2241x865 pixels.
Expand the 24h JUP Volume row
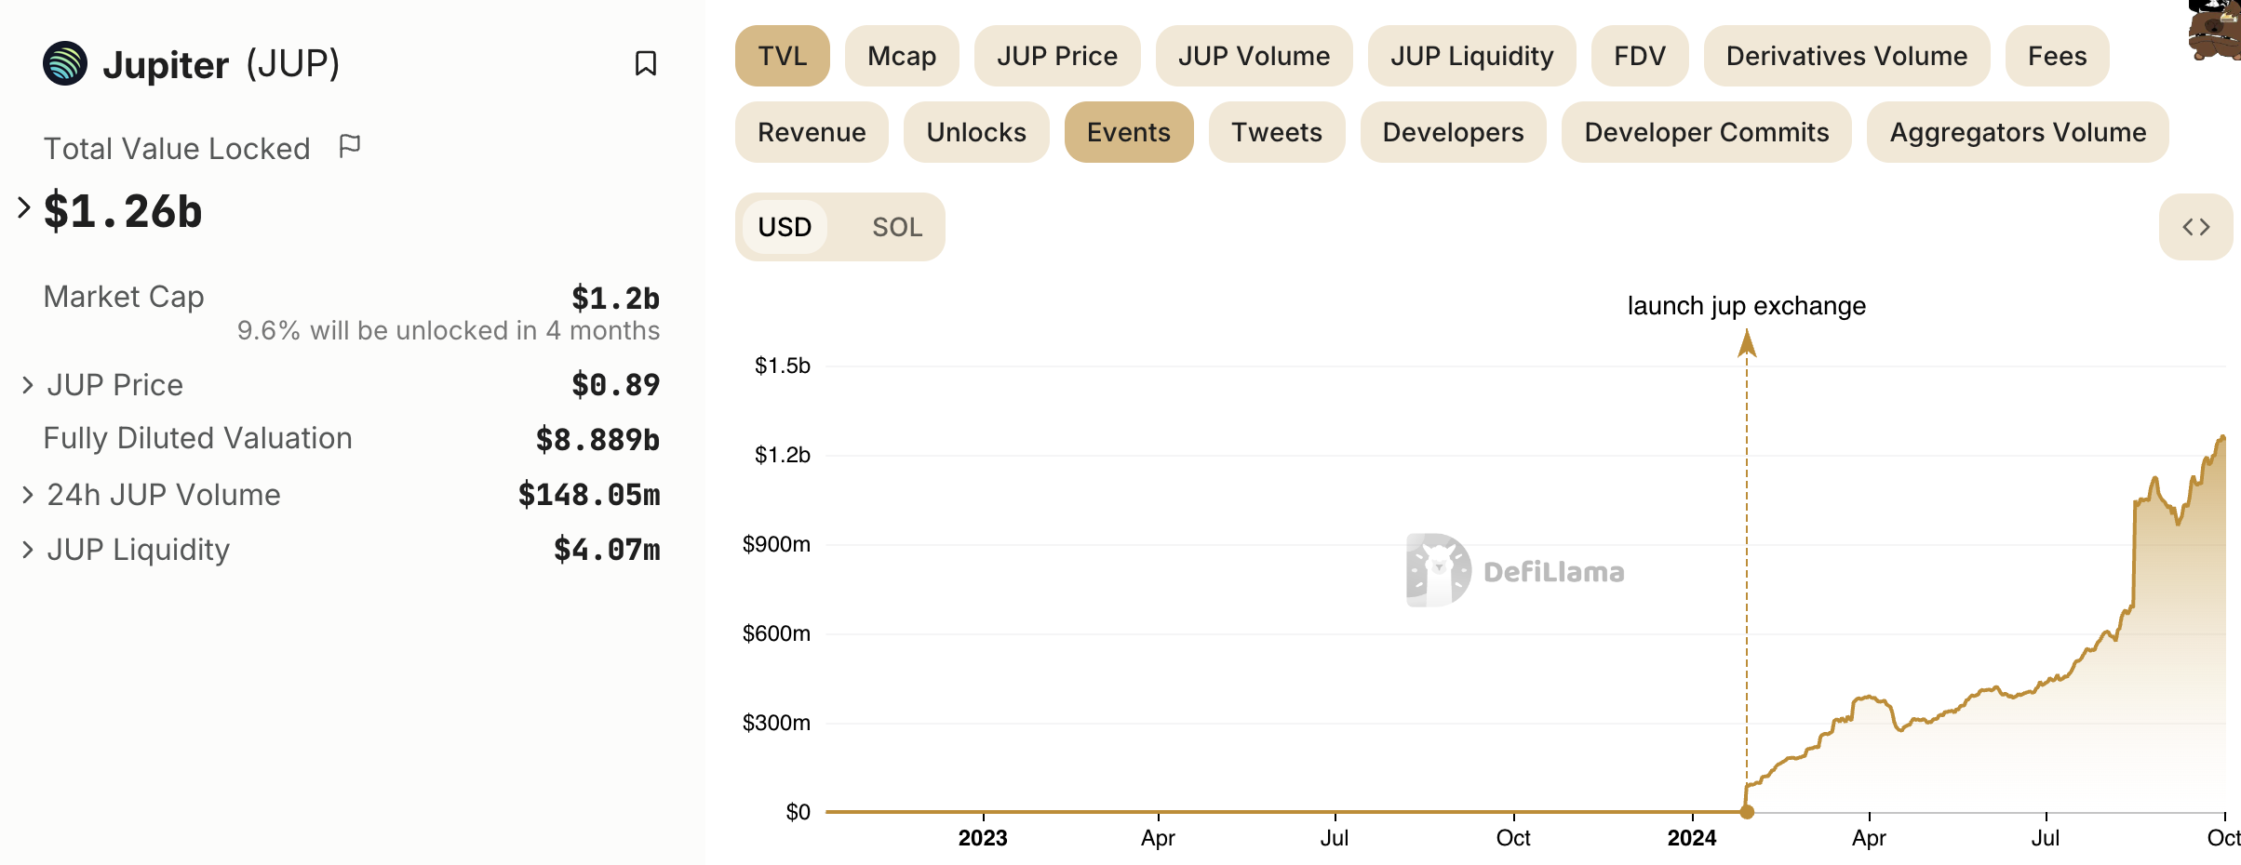tap(28, 495)
